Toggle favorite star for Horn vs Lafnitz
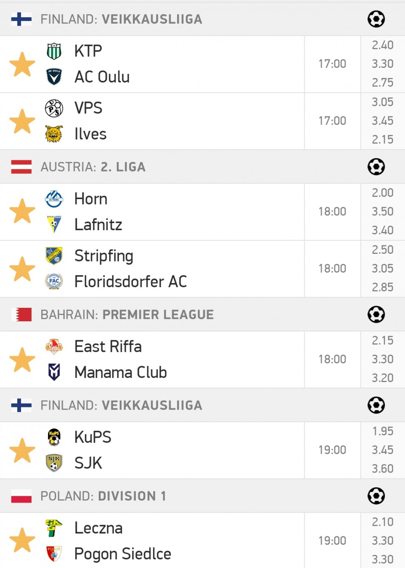The height and width of the screenshot is (568, 405). pos(22,211)
